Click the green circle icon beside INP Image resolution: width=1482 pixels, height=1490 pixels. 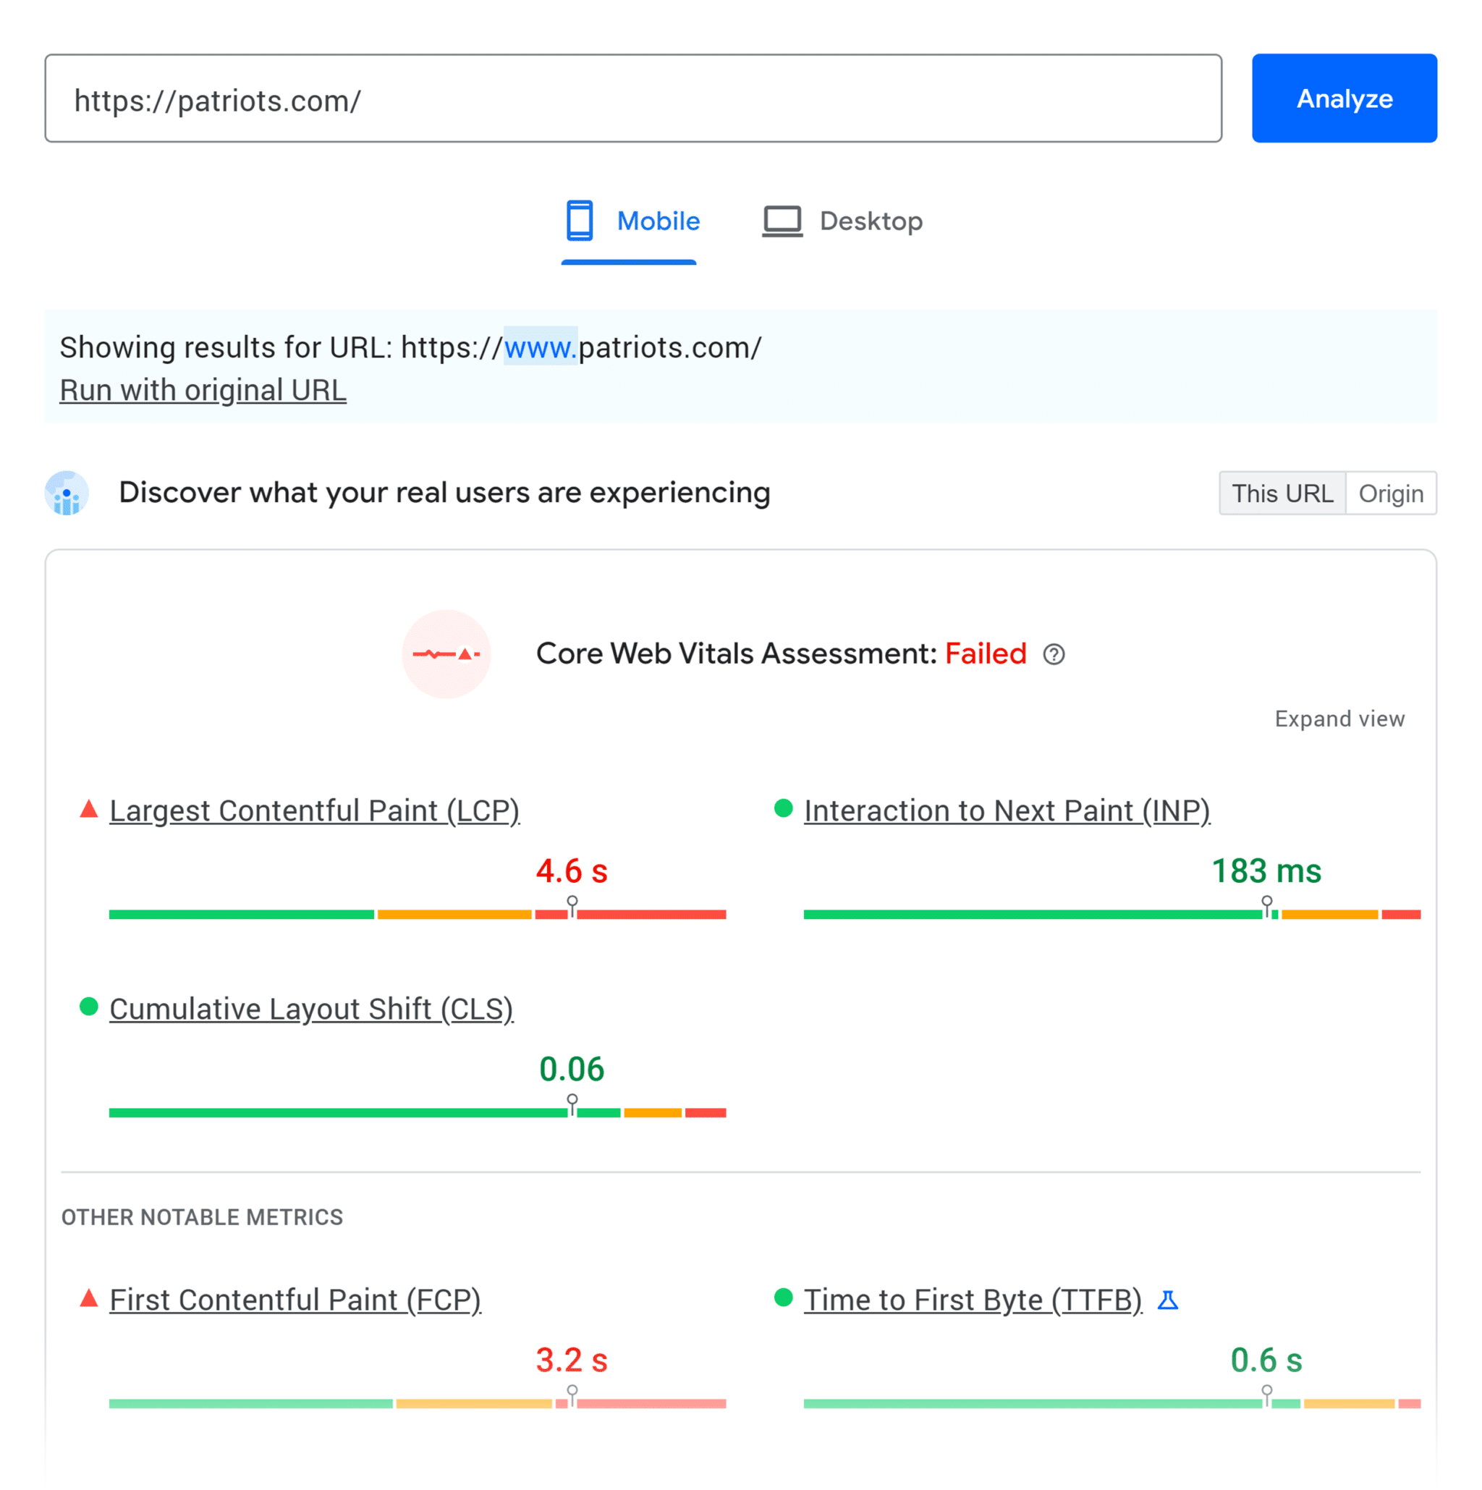click(784, 808)
